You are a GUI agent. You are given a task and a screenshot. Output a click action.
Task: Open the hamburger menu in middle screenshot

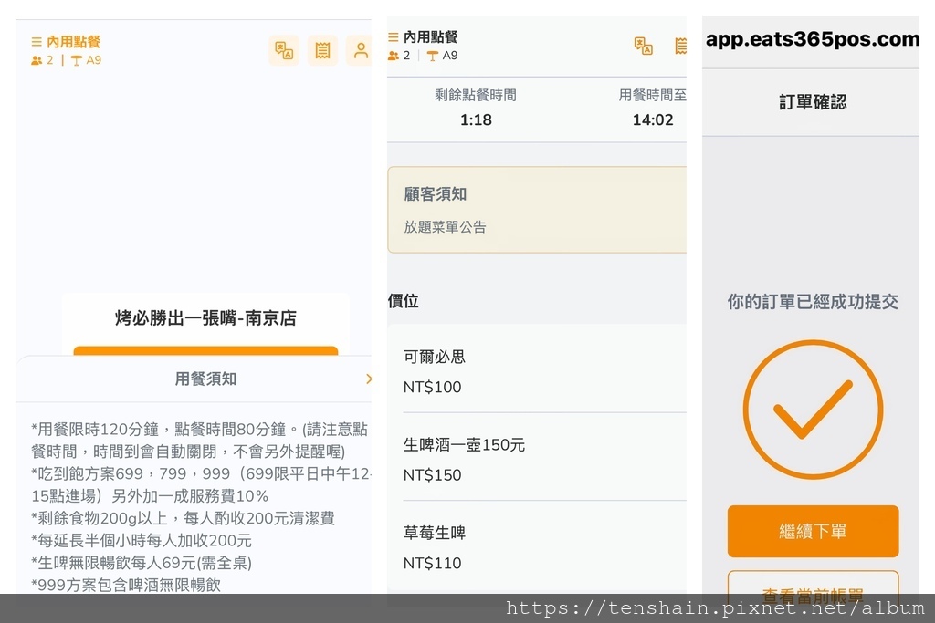click(393, 36)
